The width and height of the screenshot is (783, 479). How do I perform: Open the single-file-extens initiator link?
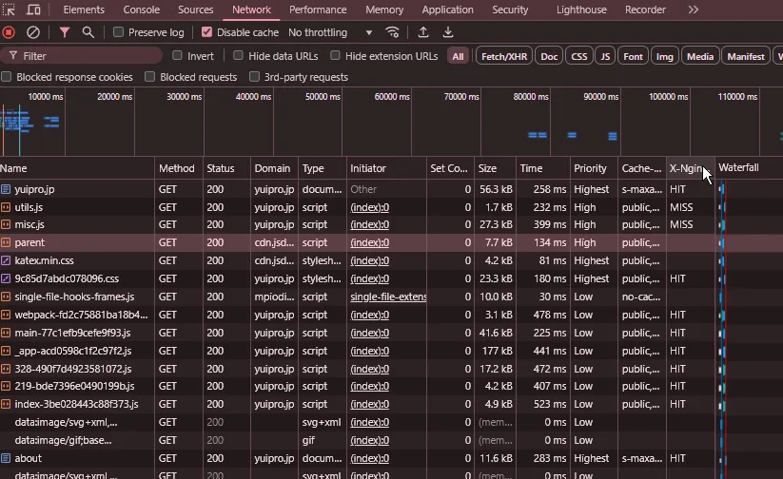tap(387, 297)
